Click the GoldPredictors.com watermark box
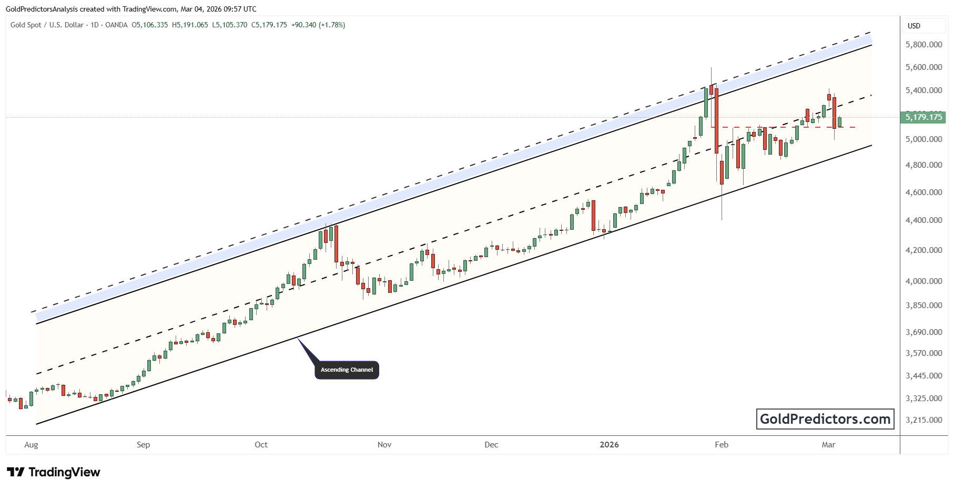Viewport: 954px width, 490px height. (x=825, y=419)
